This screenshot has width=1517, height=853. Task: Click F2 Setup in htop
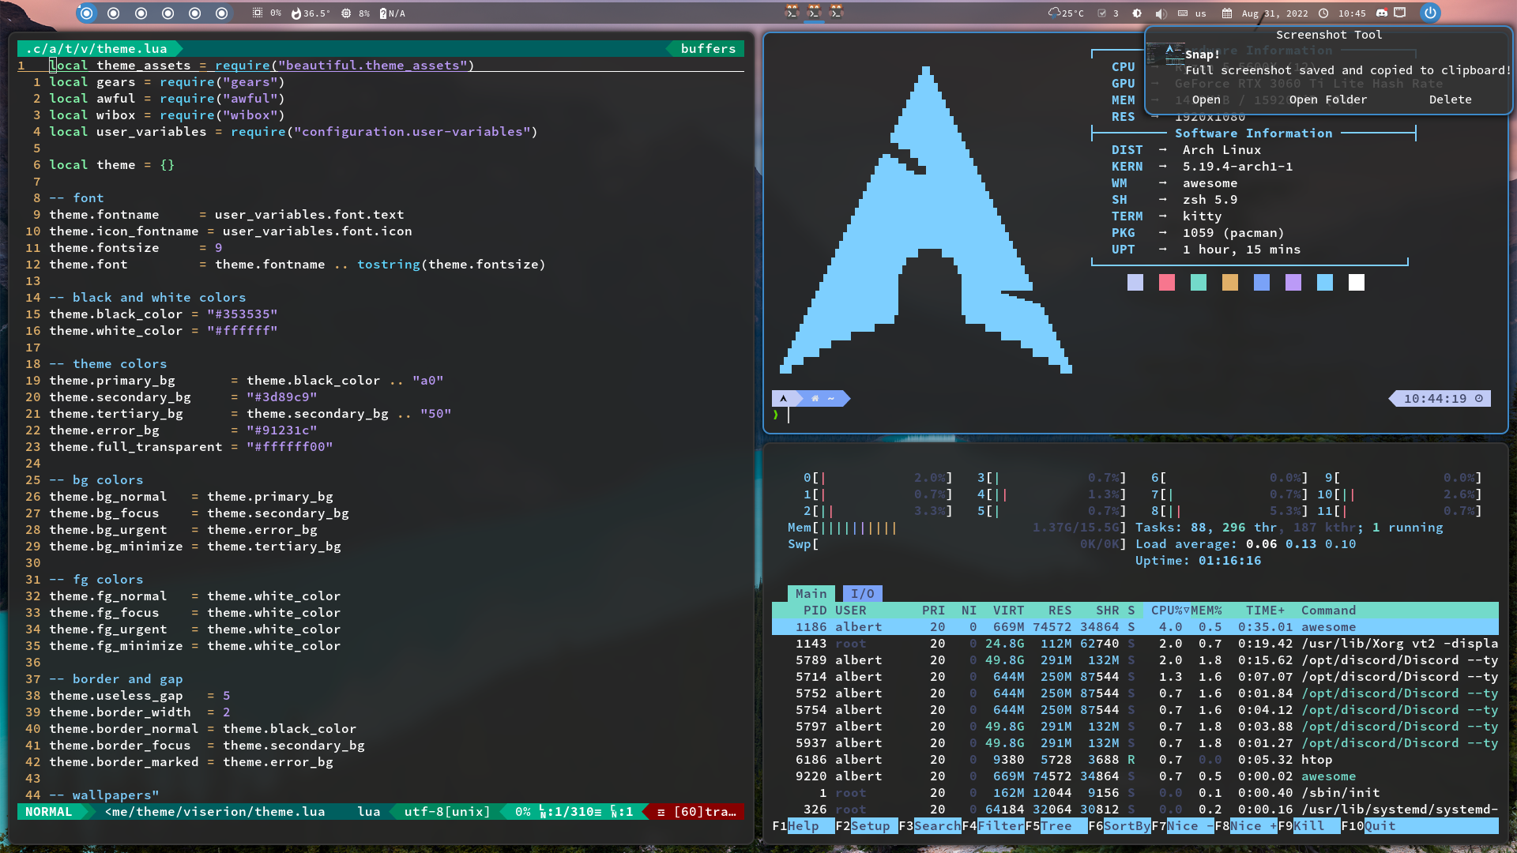tap(866, 825)
